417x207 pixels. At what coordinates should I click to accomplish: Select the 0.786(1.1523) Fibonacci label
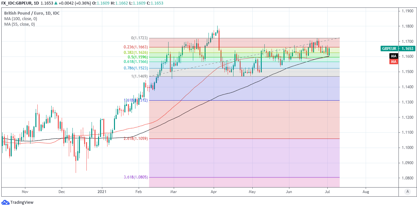pos(135,68)
